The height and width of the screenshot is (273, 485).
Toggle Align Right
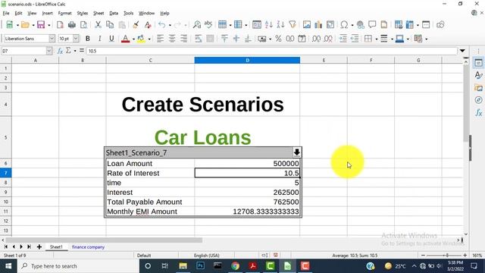coord(183,39)
